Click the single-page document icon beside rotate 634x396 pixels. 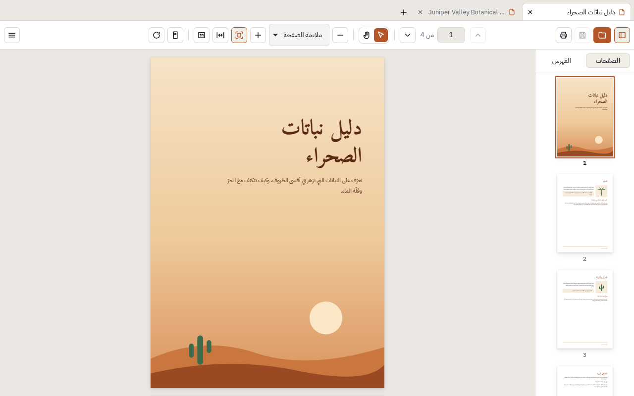[175, 35]
